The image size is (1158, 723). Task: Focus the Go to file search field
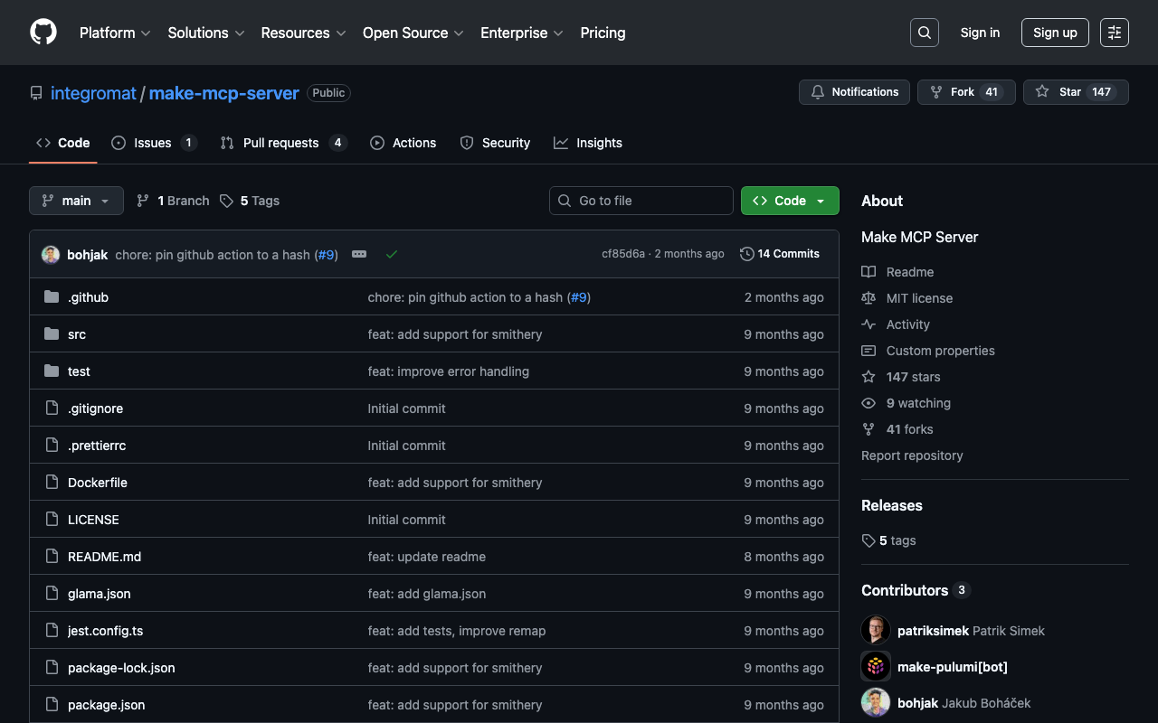pyautogui.click(x=651, y=201)
